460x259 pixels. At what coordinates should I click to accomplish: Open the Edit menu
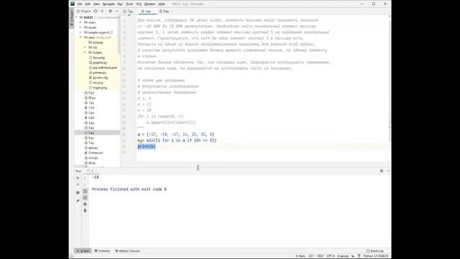point(88,4)
